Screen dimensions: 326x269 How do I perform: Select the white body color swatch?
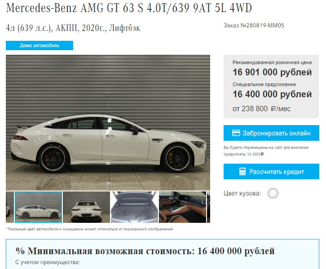(x=273, y=193)
